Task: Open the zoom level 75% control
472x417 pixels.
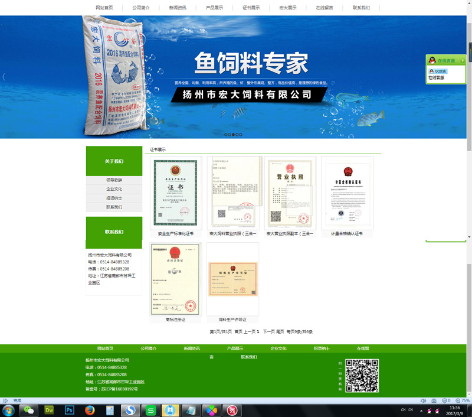Action: [x=463, y=400]
